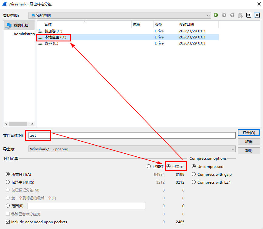
Task: Click the Forward navigation arrow icon
Action: click(224, 15)
